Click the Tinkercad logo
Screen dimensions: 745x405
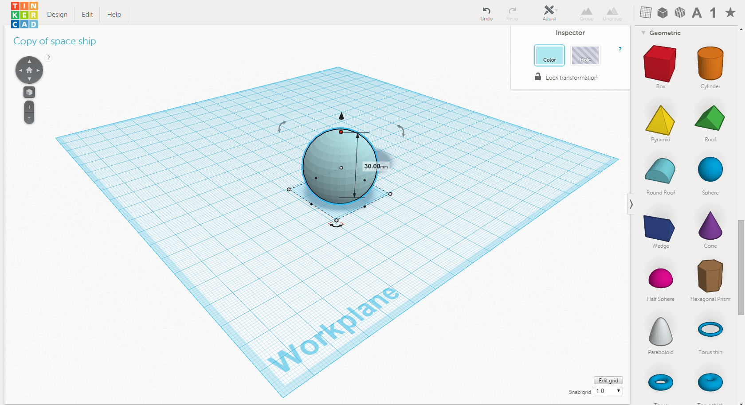24,15
